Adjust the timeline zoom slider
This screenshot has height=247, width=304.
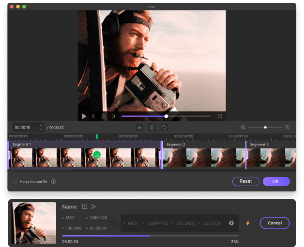[x=265, y=128]
